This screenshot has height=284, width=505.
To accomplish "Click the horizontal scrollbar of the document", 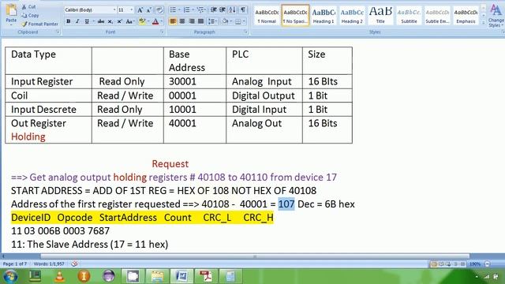I will coord(254,256).
